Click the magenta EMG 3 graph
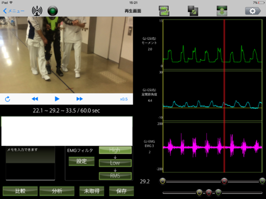 point(212,147)
